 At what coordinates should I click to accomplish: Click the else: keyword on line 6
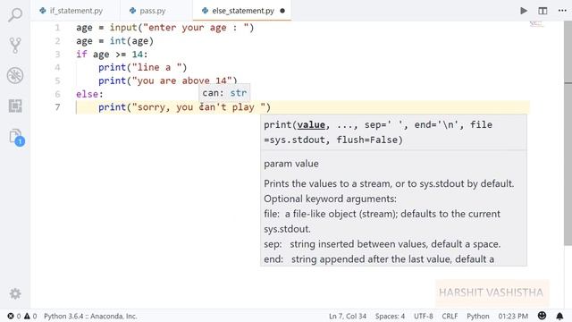(89, 94)
